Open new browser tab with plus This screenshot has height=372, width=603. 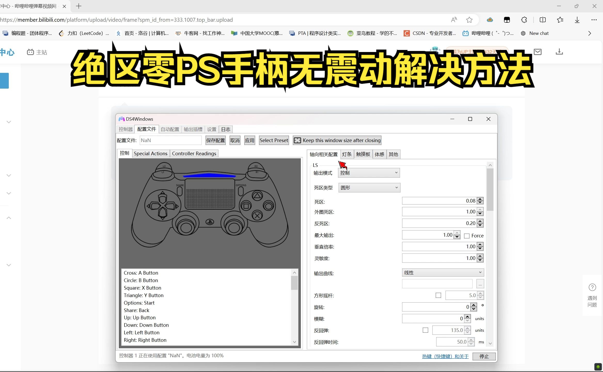[79, 6]
